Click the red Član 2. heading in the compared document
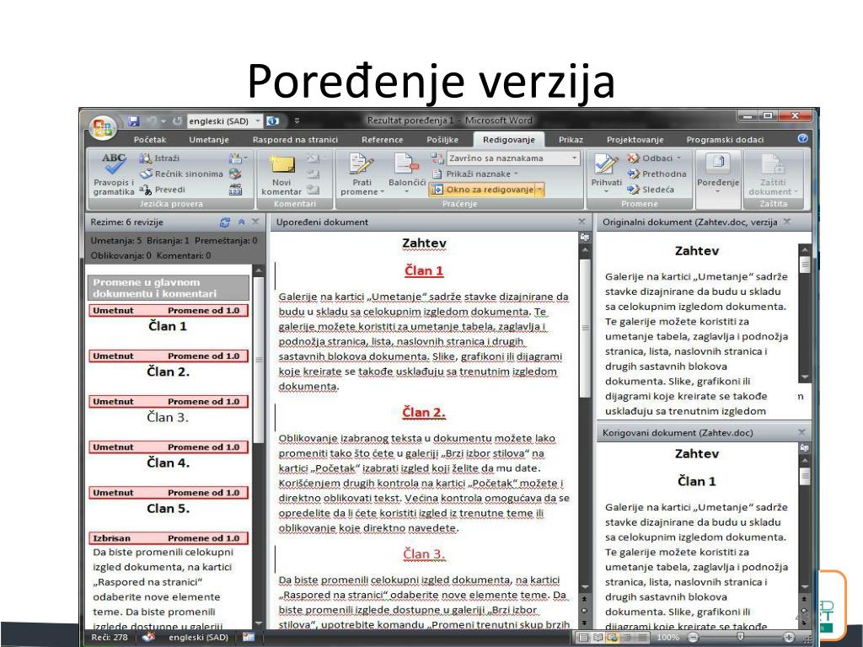 (424, 413)
